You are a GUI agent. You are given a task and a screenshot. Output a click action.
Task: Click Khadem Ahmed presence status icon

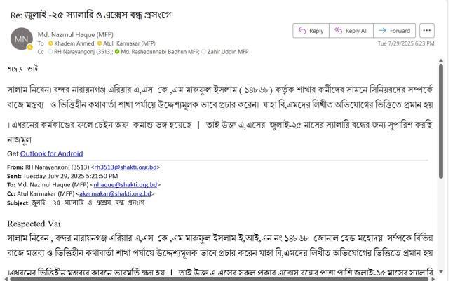(50, 43)
